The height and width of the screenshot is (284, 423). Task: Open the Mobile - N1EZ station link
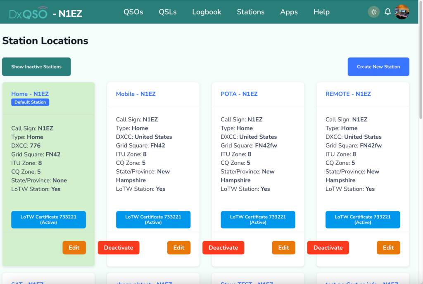(x=135, y=94)
